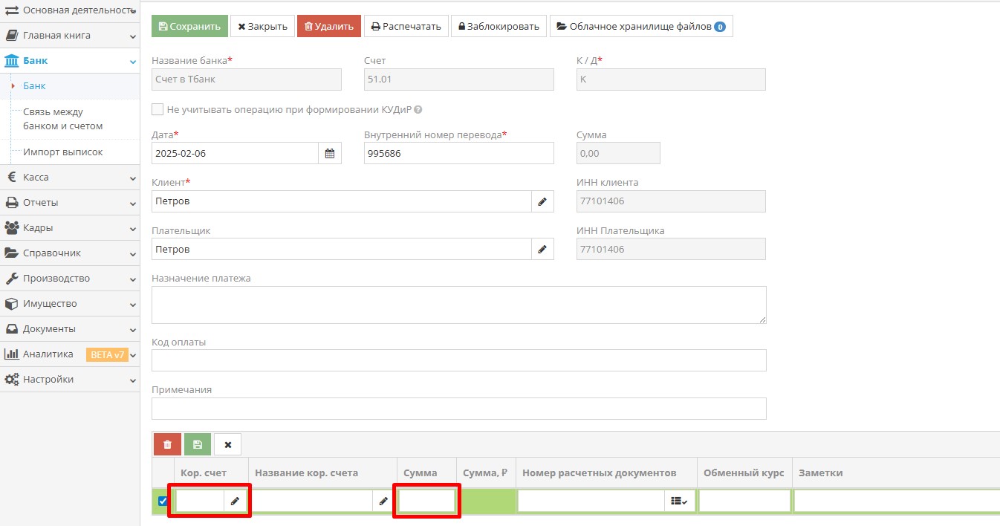This screenshot has height=526, width=1000.
Task: Click the X cancel icon above table
Action: pos(228,444)
